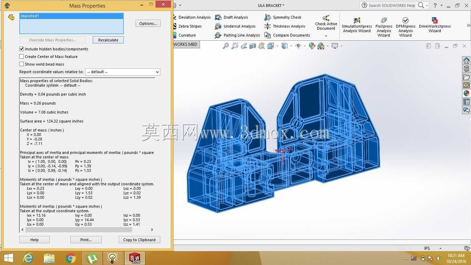Screen dimensions: 471x265
Task: Open SimulationXpress Analysis Wizard
Action: coord(357,25)
